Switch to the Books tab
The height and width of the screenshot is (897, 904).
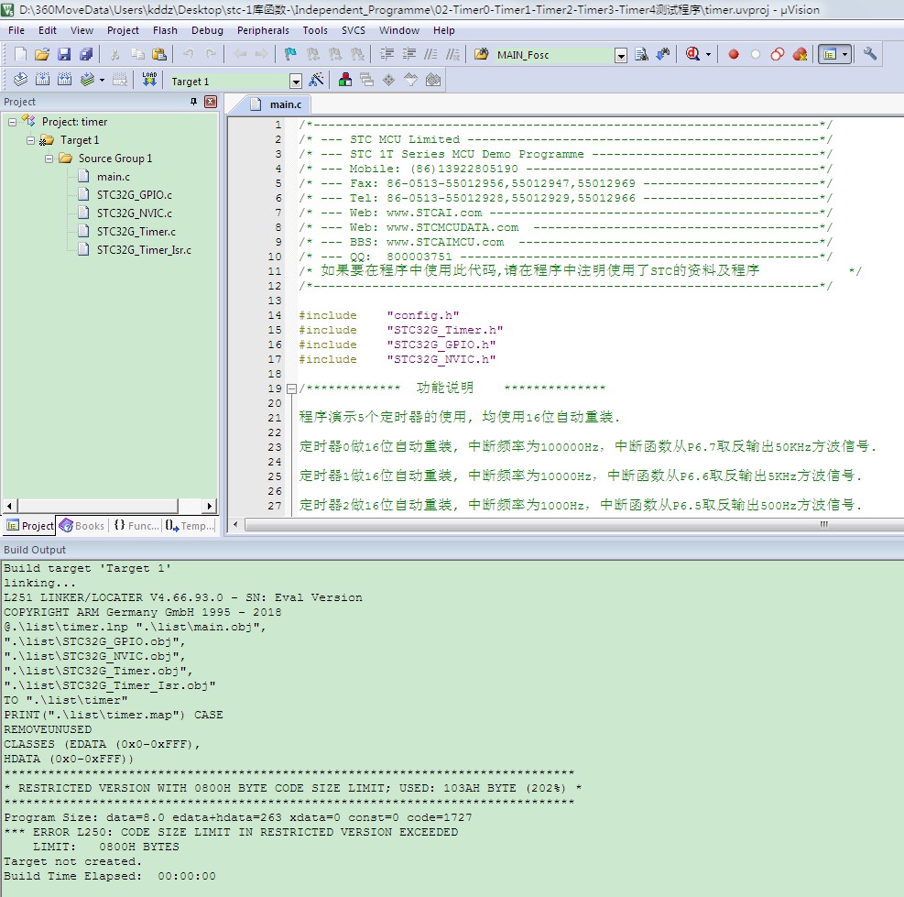point(82,526)
